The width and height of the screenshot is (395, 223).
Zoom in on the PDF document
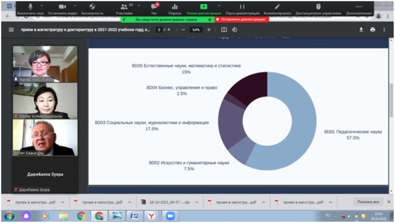[209, 29]
